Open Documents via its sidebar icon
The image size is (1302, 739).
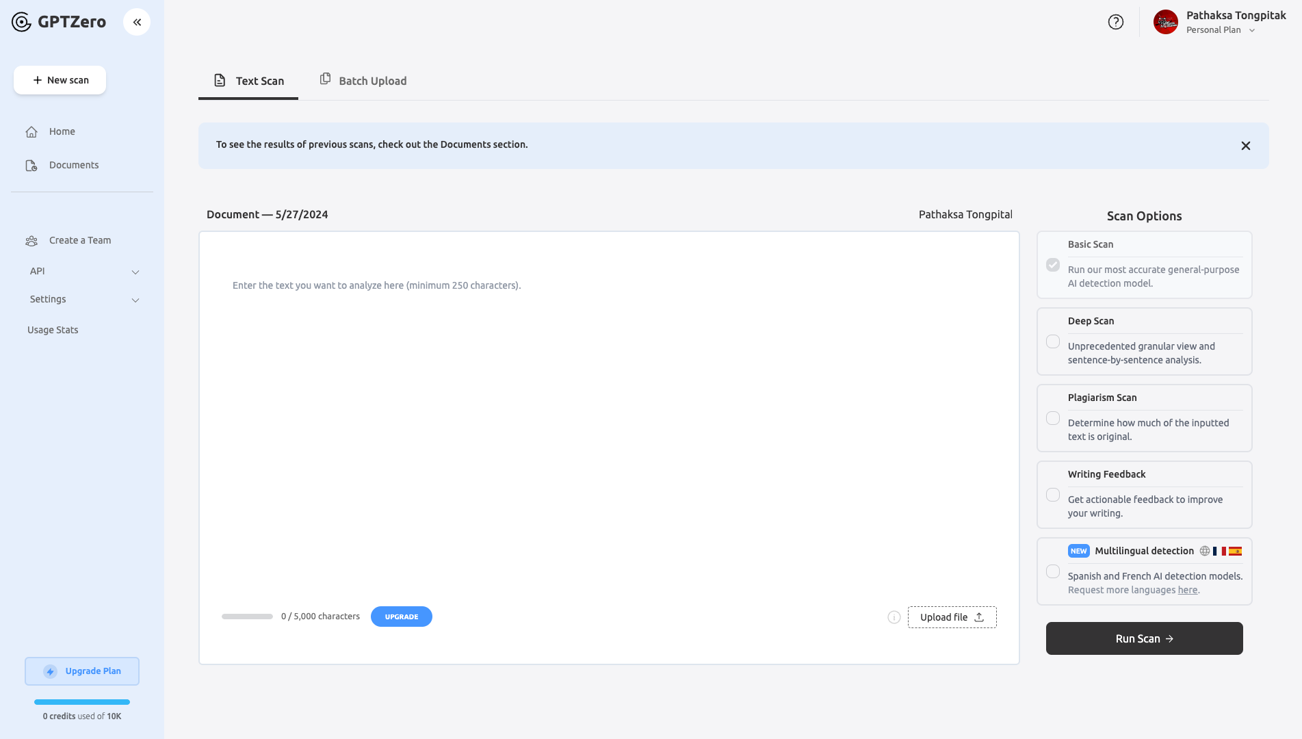point(31,166)
